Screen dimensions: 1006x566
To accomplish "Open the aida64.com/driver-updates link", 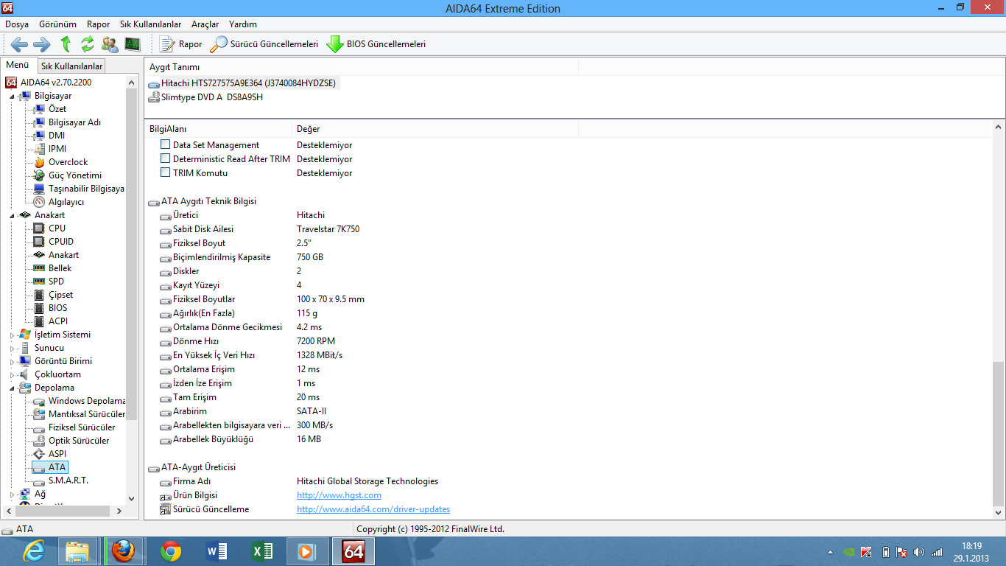I will [x=373, y=509].
